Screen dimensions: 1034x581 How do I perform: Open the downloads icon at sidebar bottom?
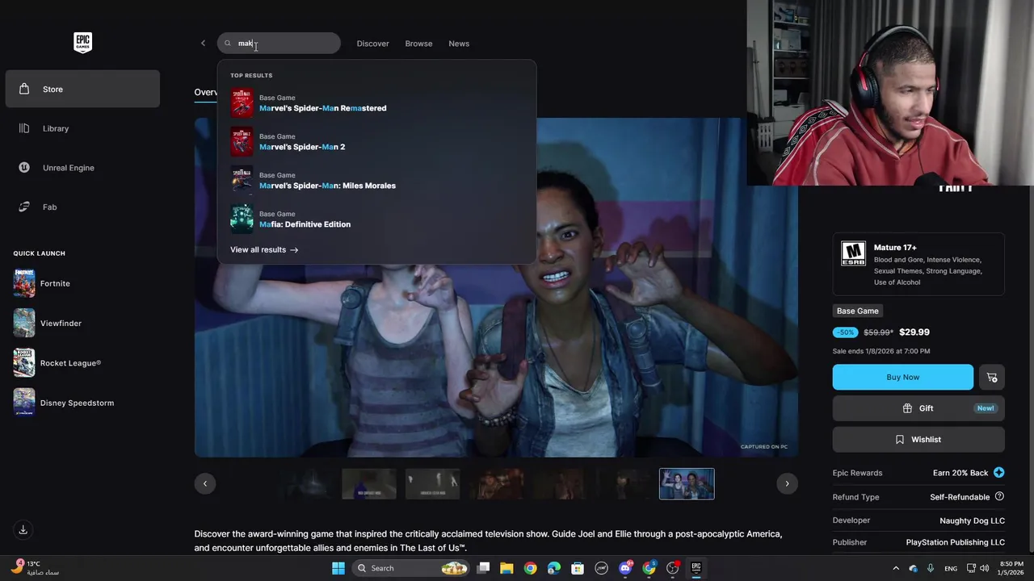[x=23, y=529]
